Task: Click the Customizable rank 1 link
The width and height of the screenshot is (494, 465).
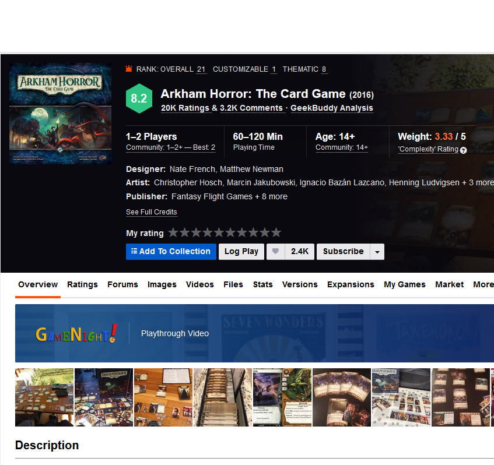Action: [x=274, y=69]
